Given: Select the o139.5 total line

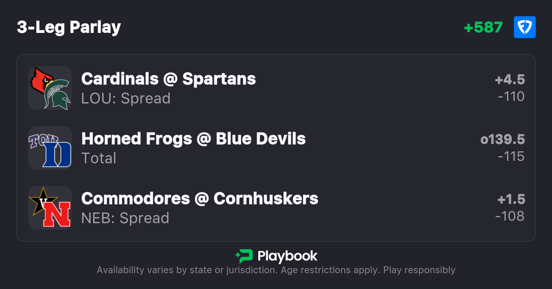Looking at the screenshot, I should point(502,139).
